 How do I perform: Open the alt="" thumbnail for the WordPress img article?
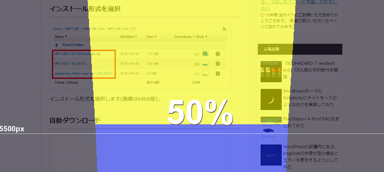[271, 155]
